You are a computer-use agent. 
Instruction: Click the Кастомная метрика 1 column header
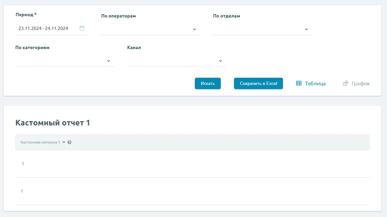pyautogui.click(x=40, y=142)
